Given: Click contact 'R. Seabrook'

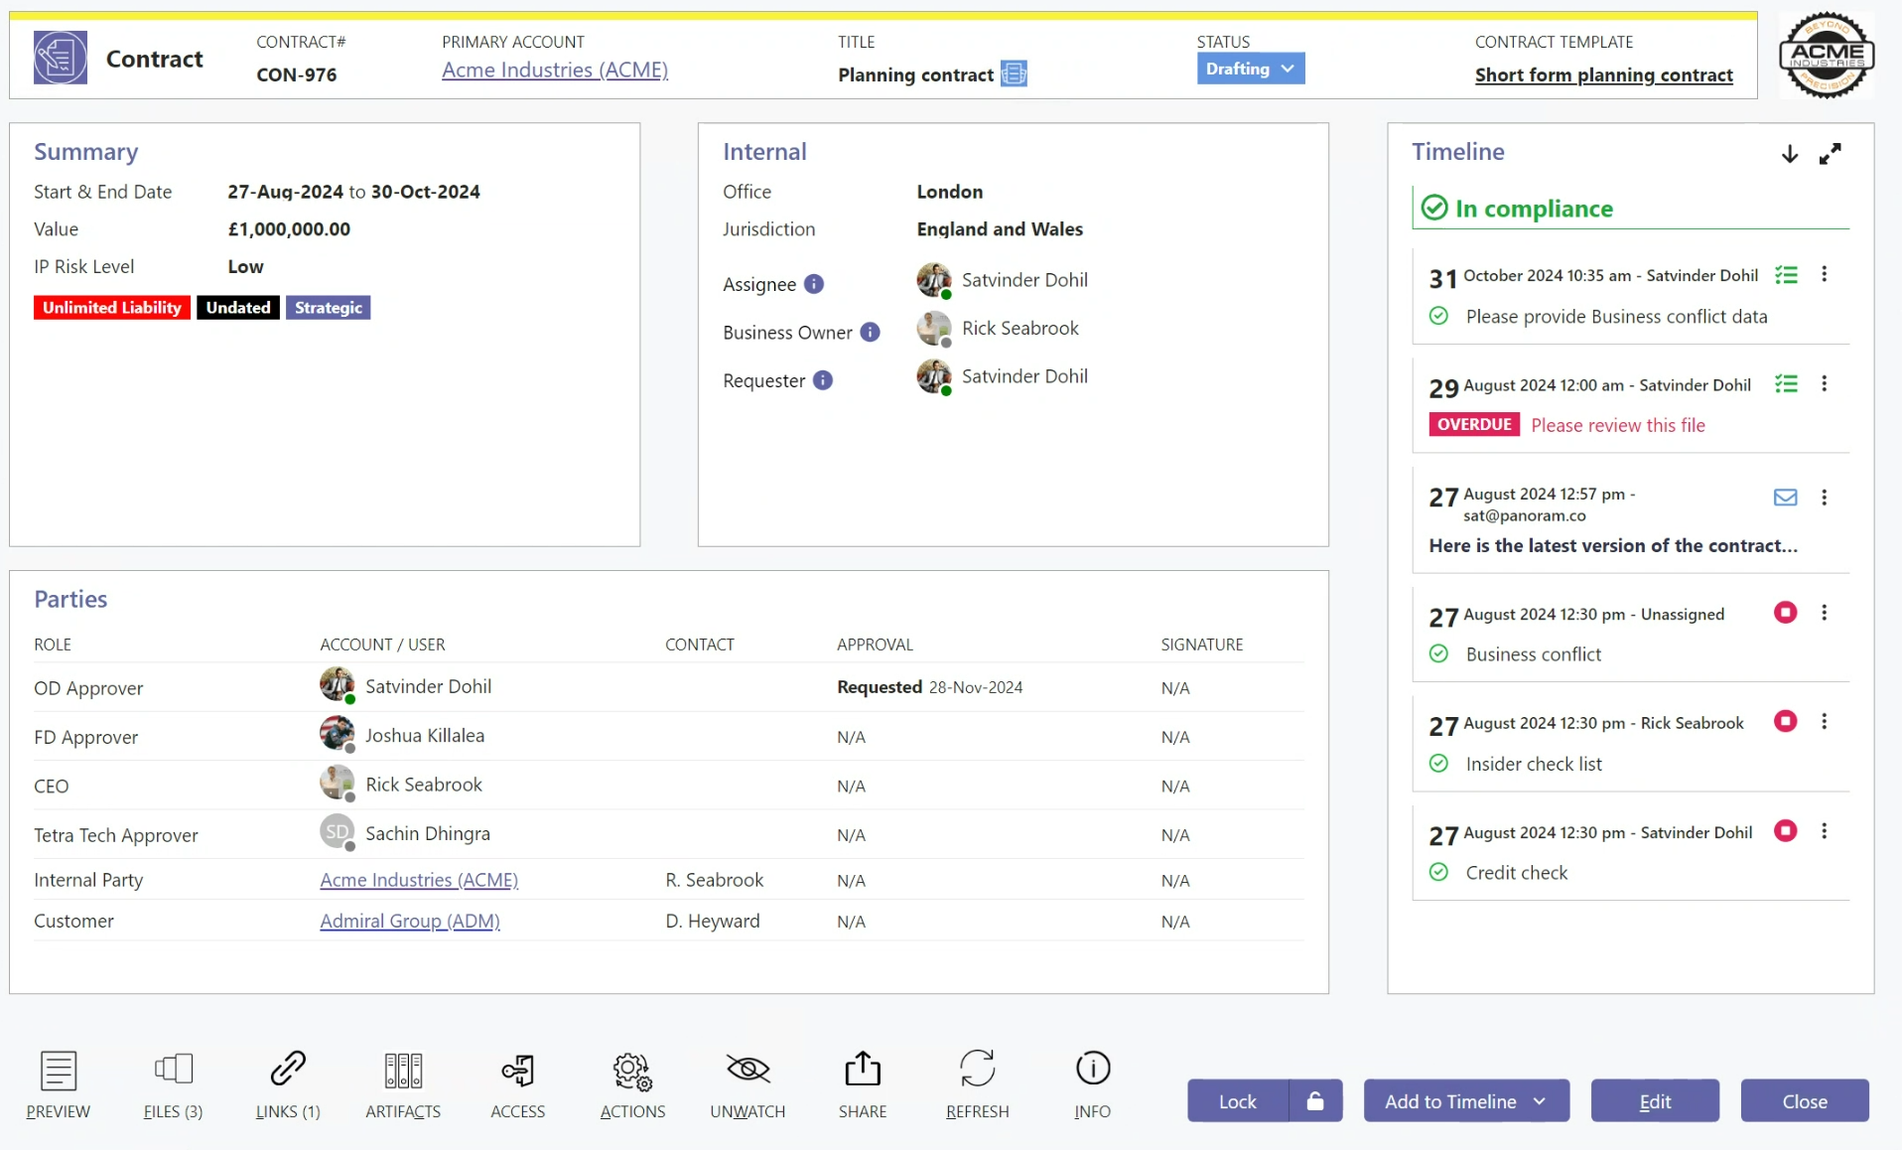Looking at the screenshot, I should point(715,880).
